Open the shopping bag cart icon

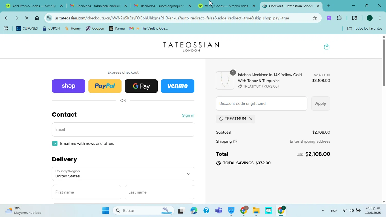327,47
